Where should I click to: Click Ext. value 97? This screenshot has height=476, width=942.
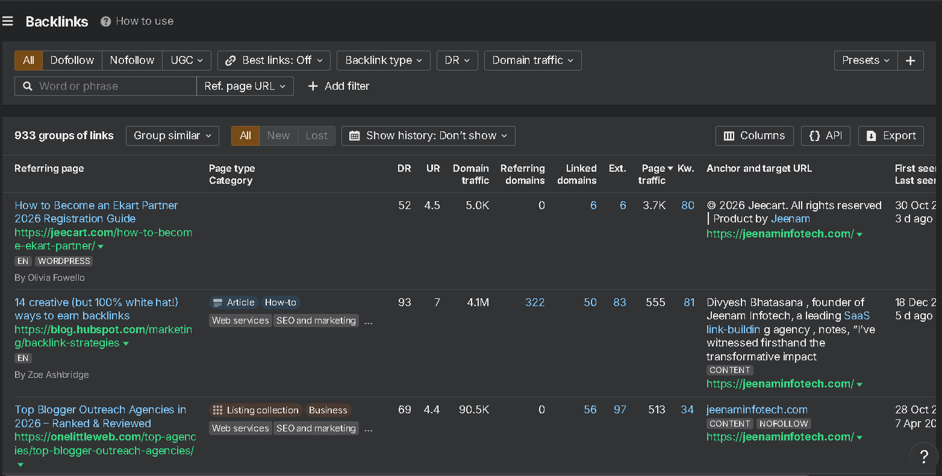(x=620, y=410)
